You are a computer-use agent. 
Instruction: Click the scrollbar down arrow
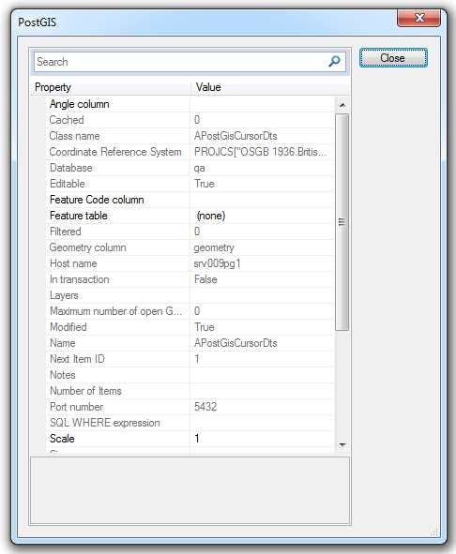342,445
